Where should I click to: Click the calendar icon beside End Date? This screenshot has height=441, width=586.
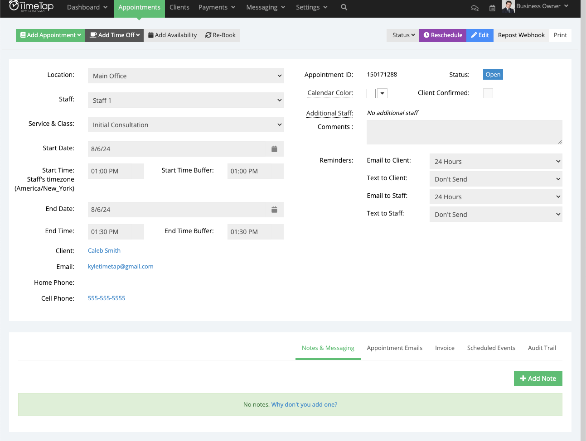[274, 209]
